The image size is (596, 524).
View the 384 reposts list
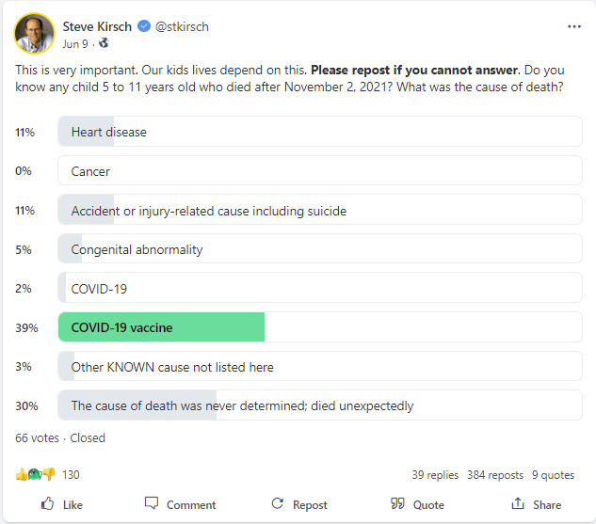(x=495, y=475)
